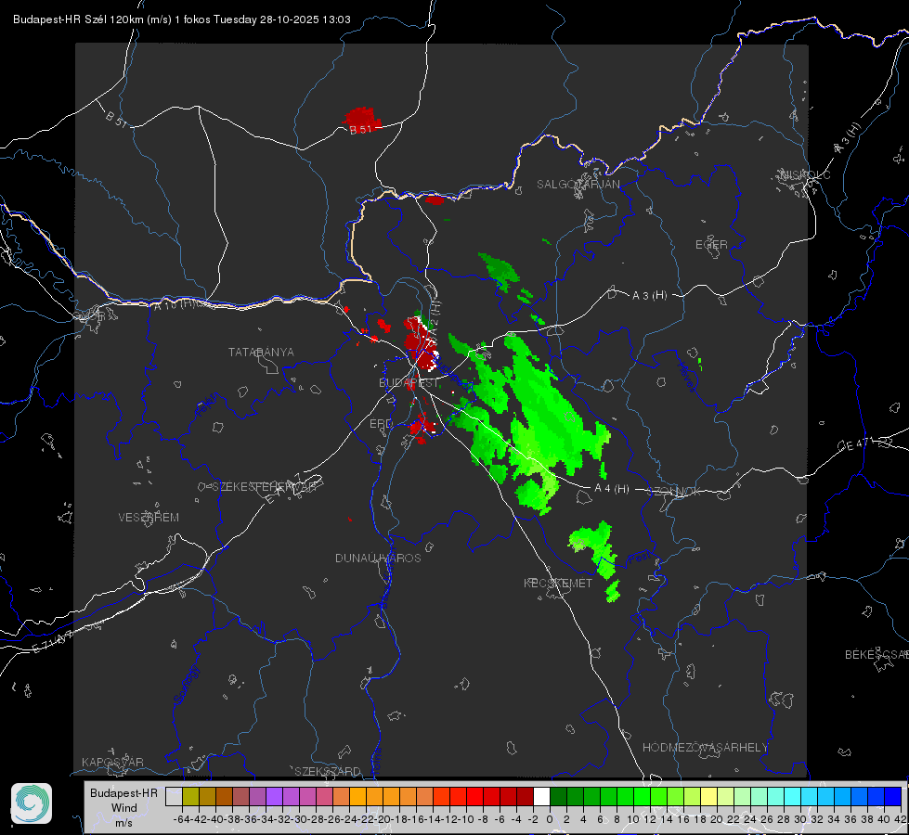Viewport: 909px width, 835px height.
Task: Click the KAPOSVAR city label
Action: pyautogui.click(x=112, y=762)
